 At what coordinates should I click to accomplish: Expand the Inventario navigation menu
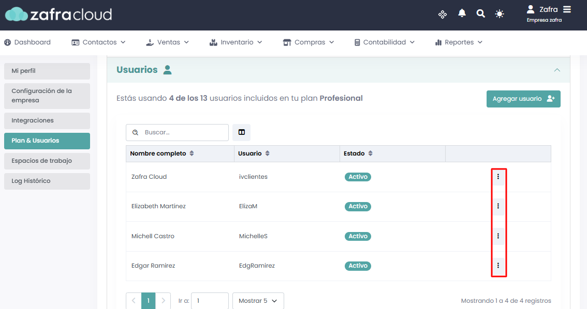point(236,42)
